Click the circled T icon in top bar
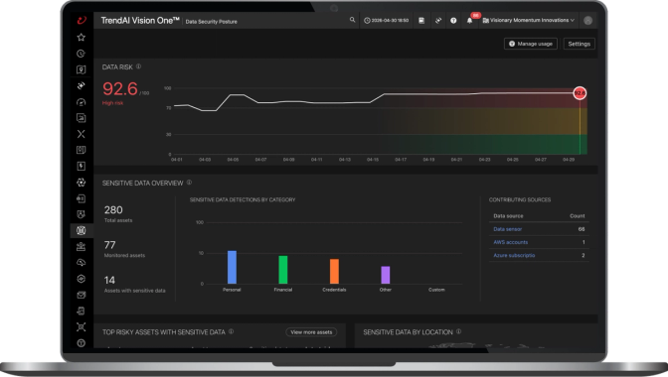668x377 pixels. (x=453, y=21)
